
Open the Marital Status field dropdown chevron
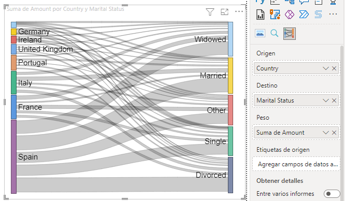pyautogui.click(x=326, y=101)
